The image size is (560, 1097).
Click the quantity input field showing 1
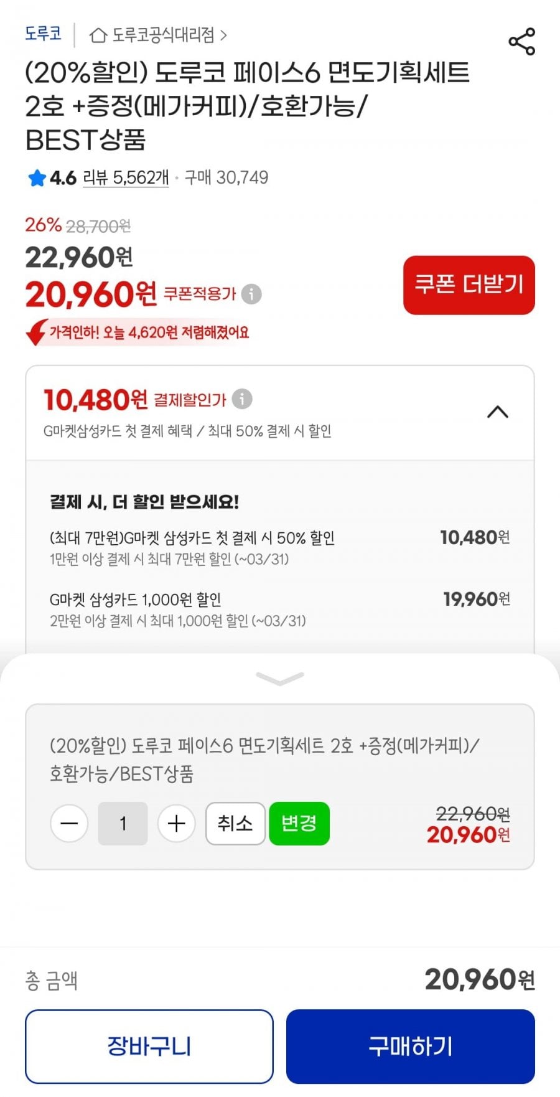[x=123, y=824]
